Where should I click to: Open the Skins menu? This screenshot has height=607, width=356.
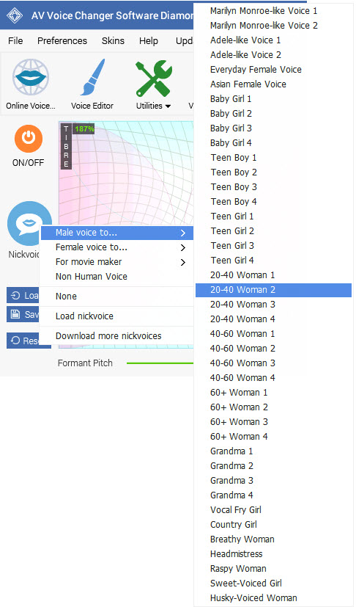(113, 40)
